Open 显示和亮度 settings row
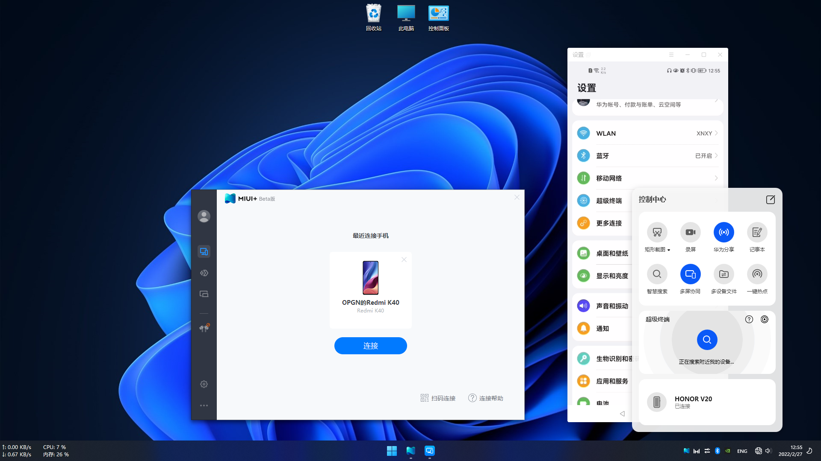Image resolution: width=821 pixels, height=461 pixels. coord(603,276)
